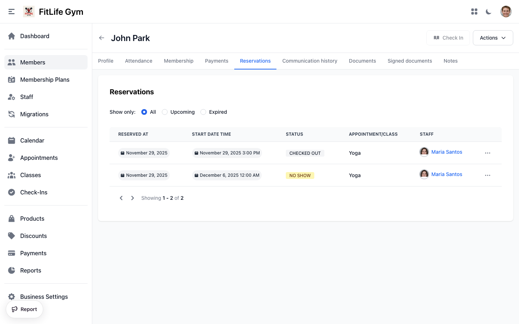The height and width of the screenshot is (324, 519).
Task: Open the Communication history tab
Action: 310,61
